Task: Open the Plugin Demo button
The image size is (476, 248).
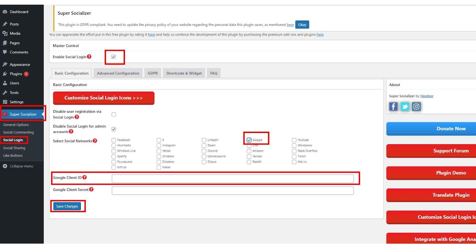Action: tap(431, 173)
